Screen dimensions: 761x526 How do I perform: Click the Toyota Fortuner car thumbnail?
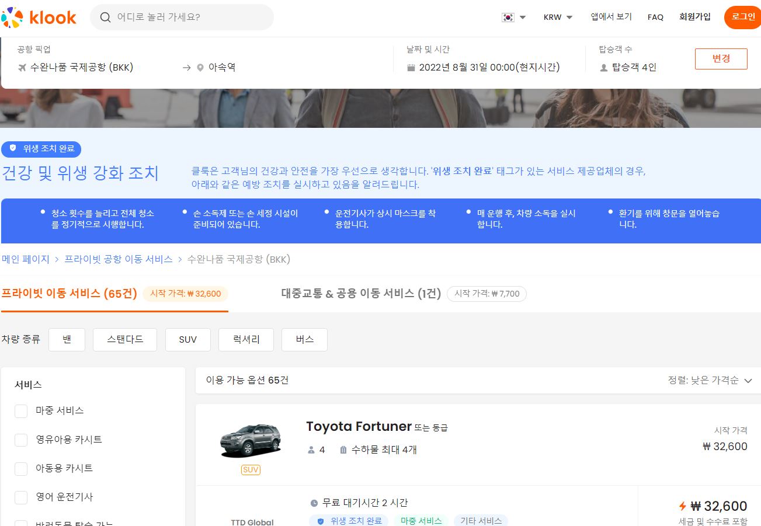(x=251, y=441)
